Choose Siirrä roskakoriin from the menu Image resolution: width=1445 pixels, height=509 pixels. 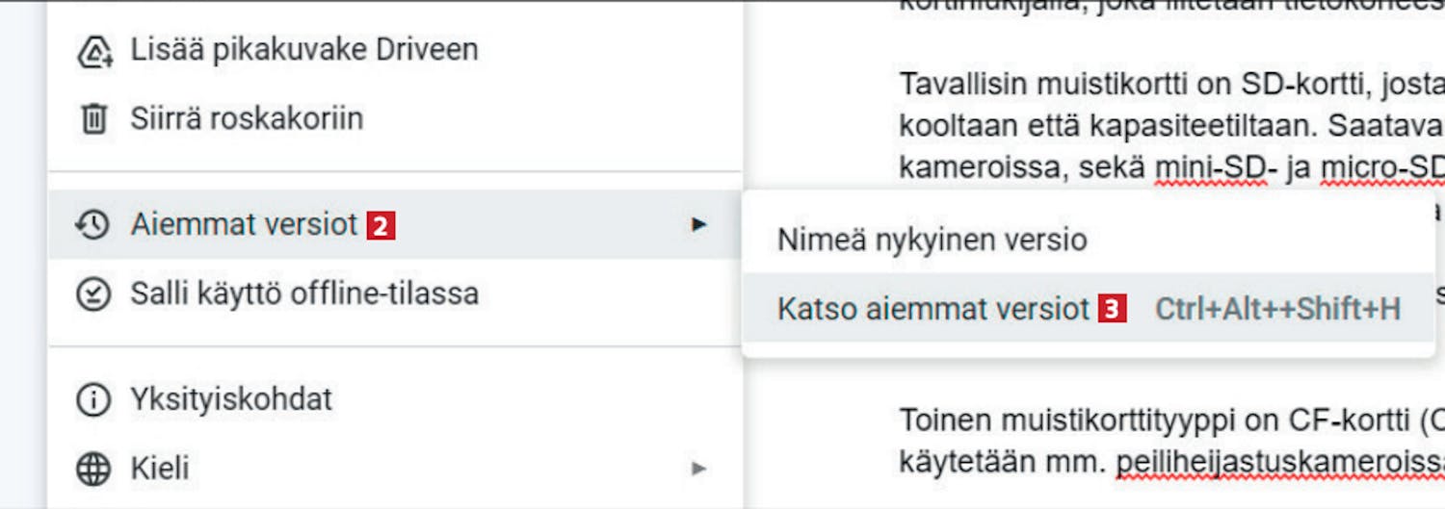[x=247, y=119]
